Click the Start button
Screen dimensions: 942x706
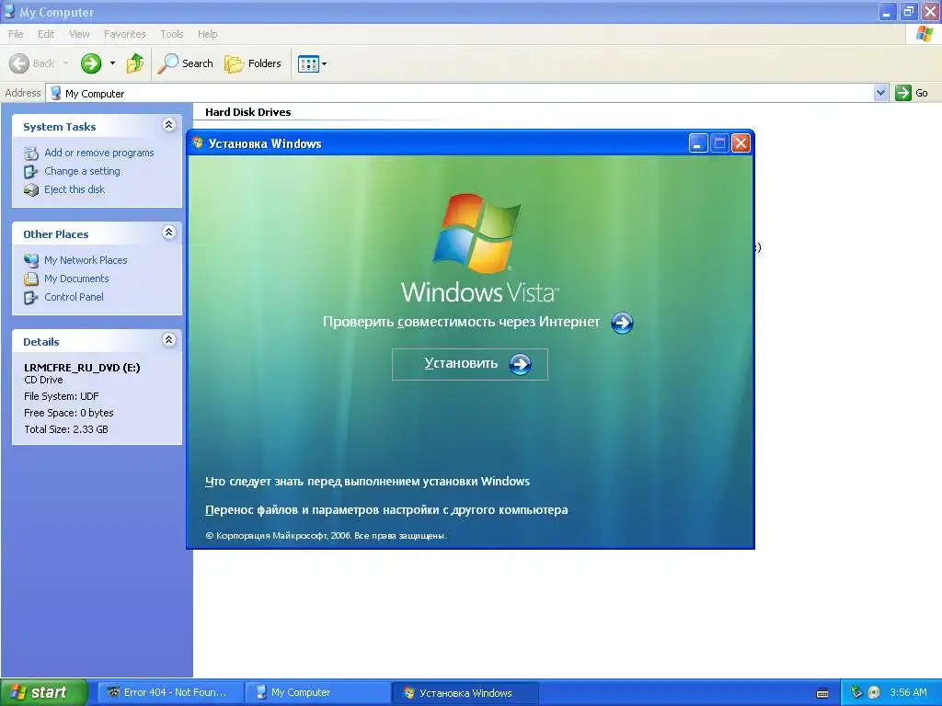(x=44, y=692)
